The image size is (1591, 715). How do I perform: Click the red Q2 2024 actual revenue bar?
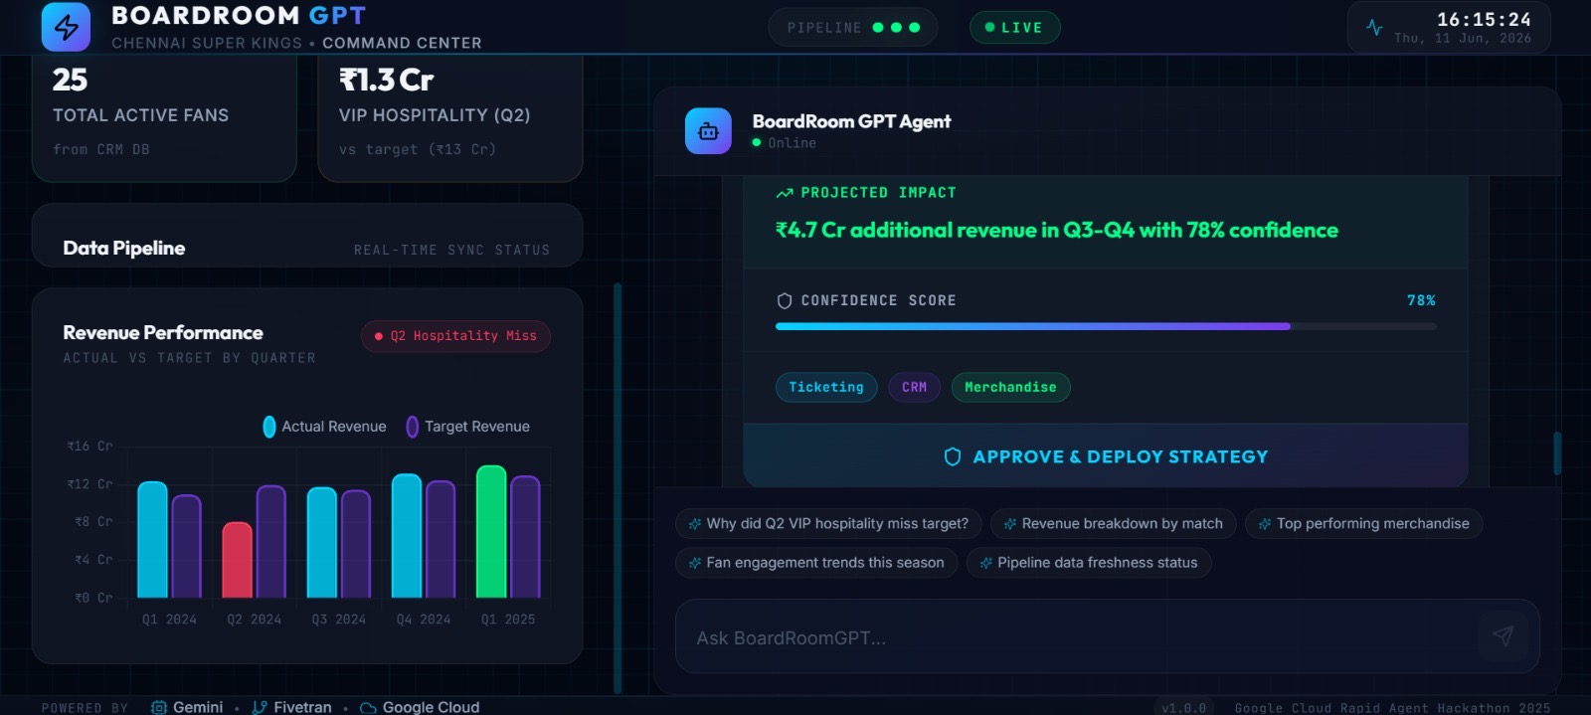pos(237,560)
